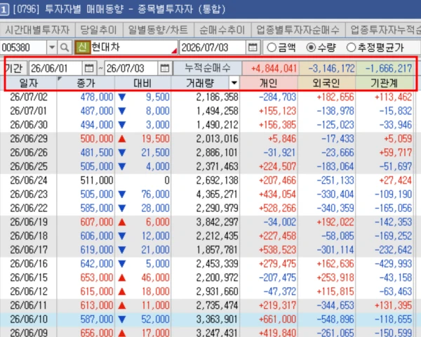
Task: Open the 거래량 column dropdown arrow
Action: tap(234, 83)
